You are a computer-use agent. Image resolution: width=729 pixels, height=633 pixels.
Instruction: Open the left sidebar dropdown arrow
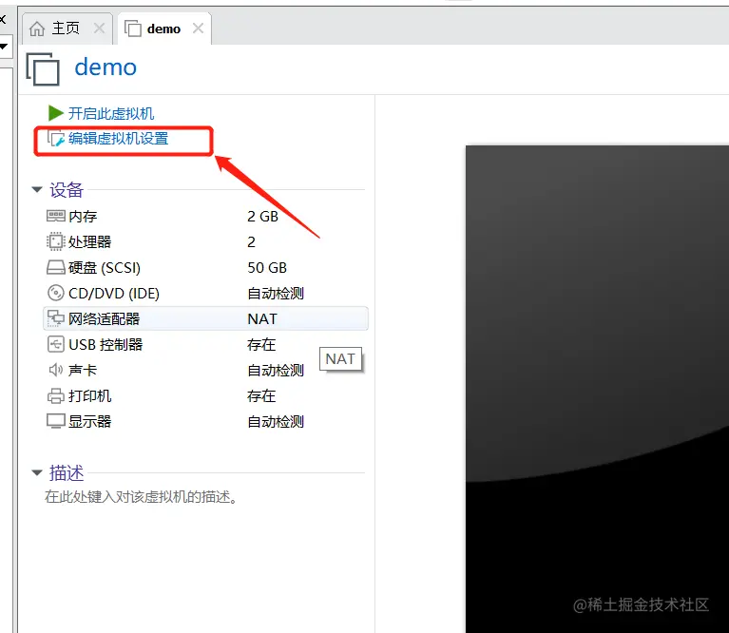4,46
